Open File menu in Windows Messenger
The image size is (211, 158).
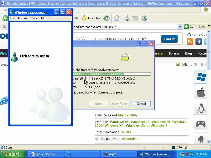[x=12, y=18]
